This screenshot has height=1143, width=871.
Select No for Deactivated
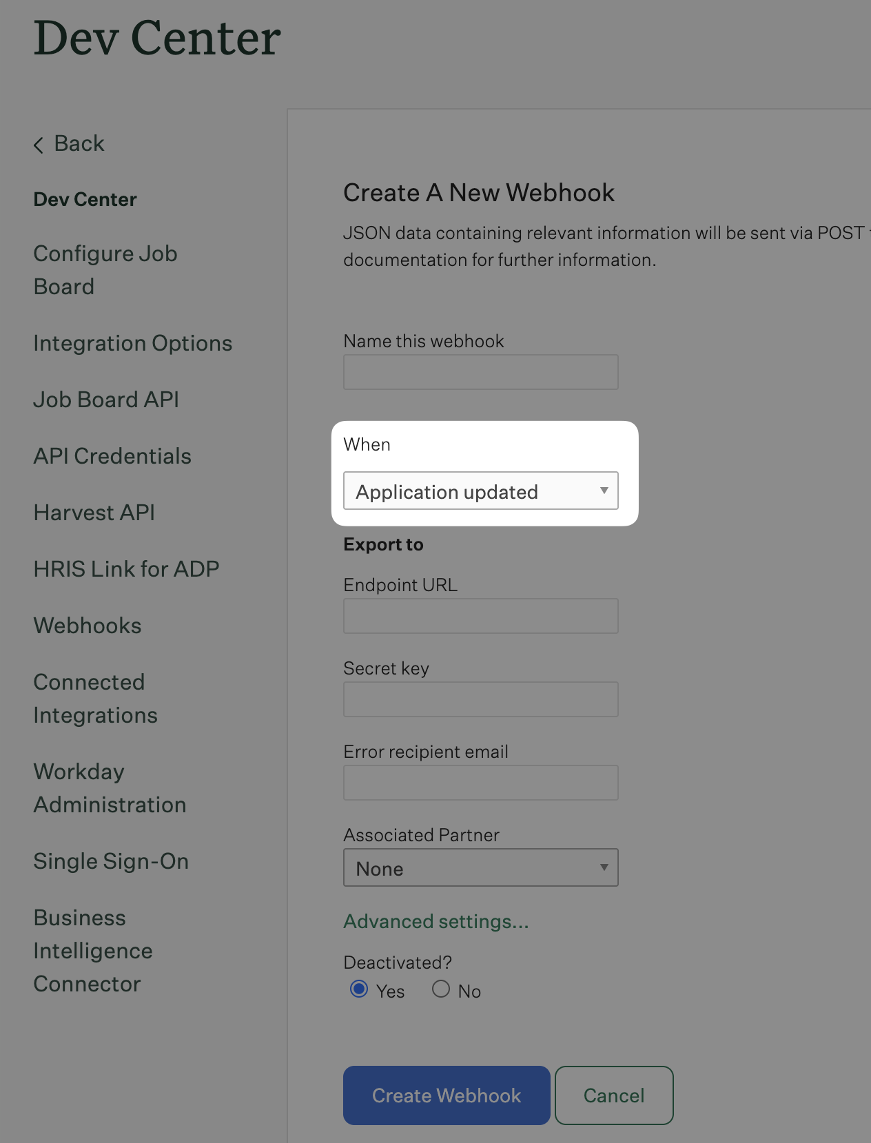click(441, 989)
